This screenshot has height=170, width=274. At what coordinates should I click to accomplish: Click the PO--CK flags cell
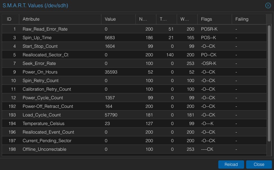(x=209, y=55)
